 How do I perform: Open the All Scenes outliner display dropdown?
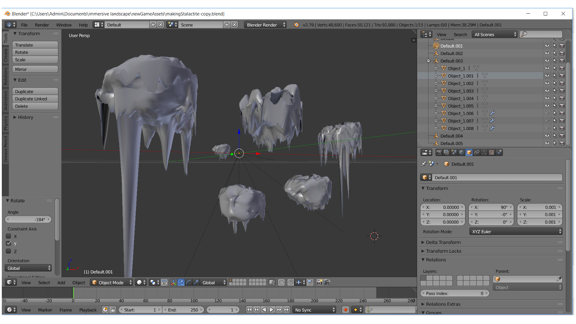[x=495, y=35]
